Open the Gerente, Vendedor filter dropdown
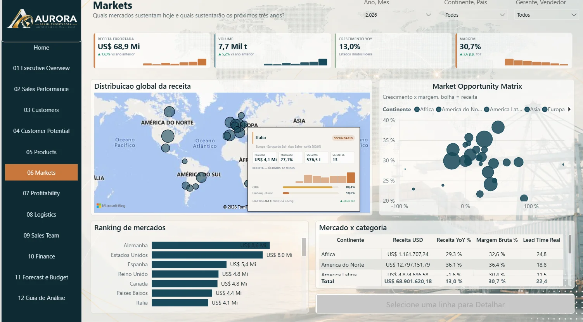Image resolution: width=583 pixels, height=322 pixels. pos(547,15)
